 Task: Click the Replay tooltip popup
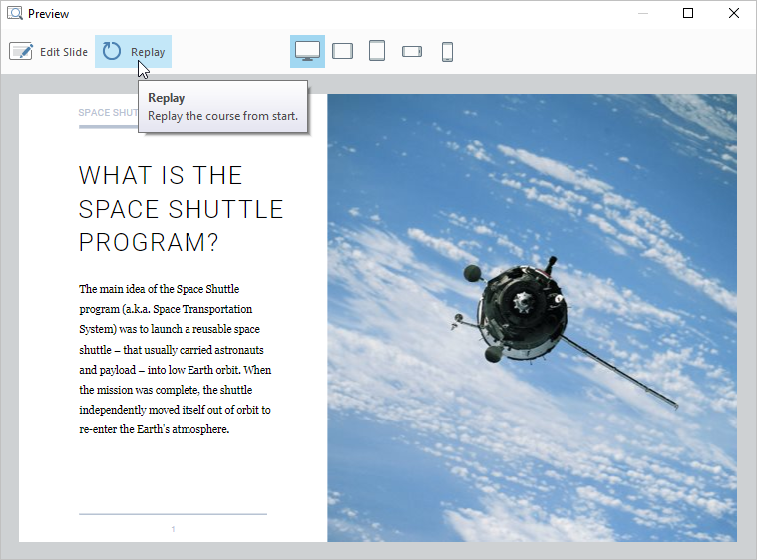click(222, 107)
